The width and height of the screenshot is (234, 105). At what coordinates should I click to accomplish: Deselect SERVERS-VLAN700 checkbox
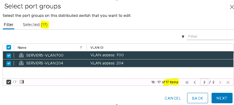(9, 55)
